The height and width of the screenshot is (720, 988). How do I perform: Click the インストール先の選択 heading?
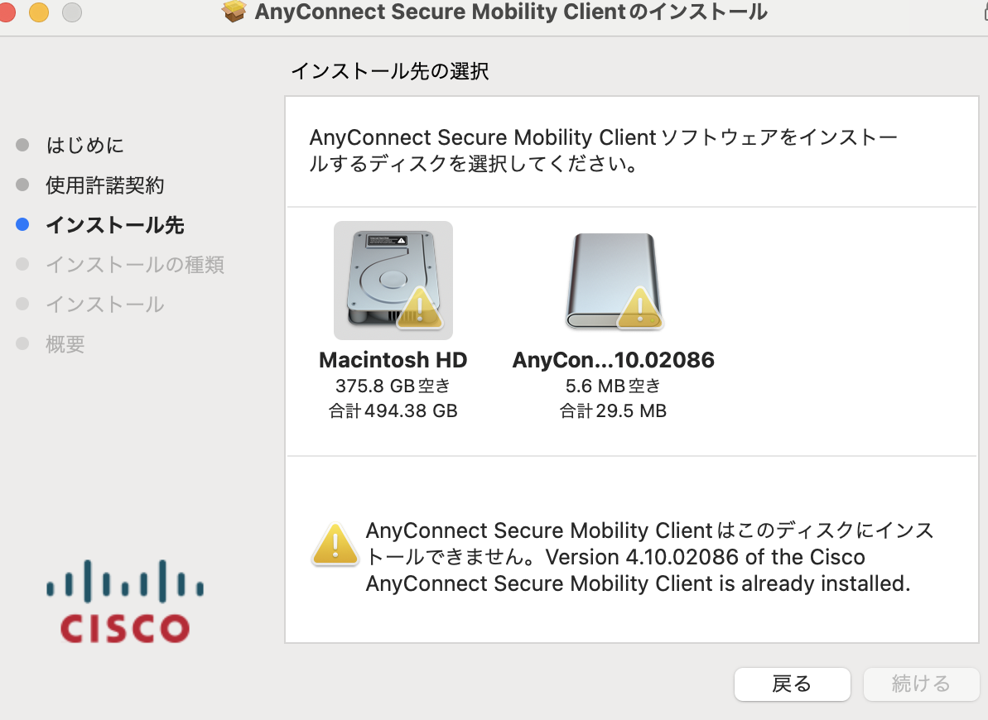[389, 72]
